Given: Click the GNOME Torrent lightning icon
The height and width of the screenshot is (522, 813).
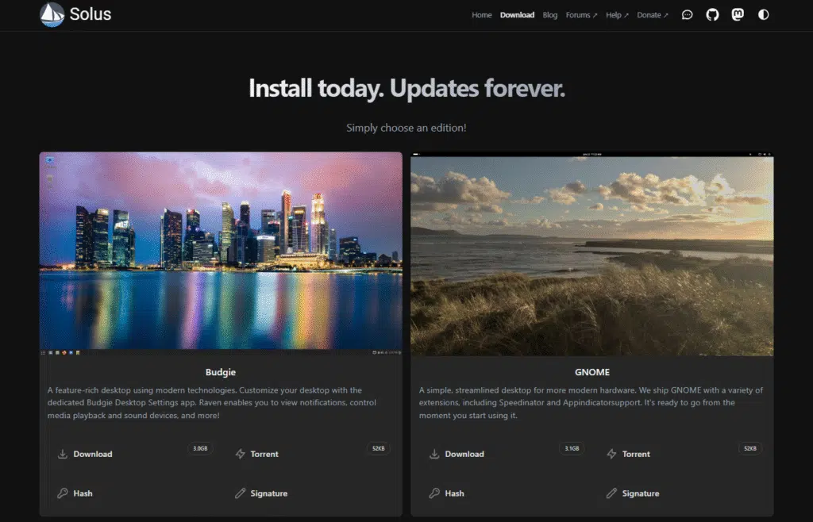Looking at the screenshot, I should point(612,454).
